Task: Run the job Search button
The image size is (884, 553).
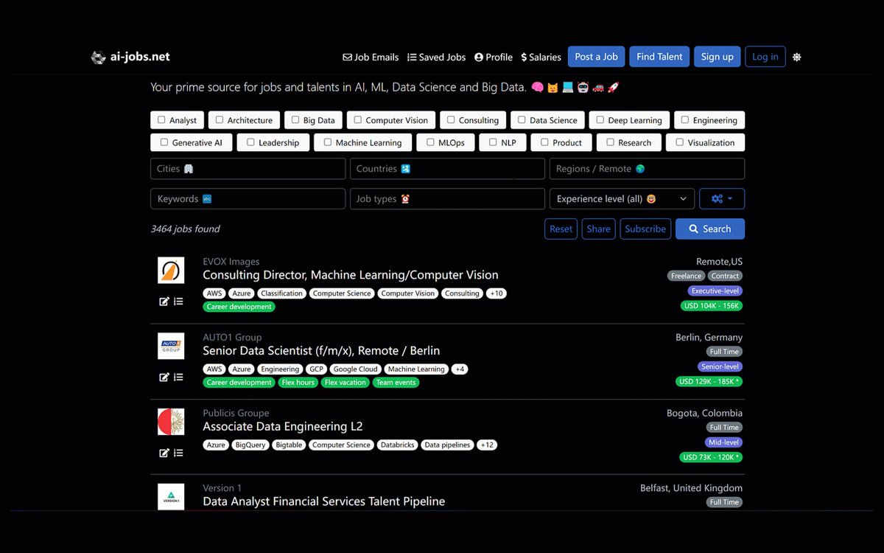Action: [710, 229]
